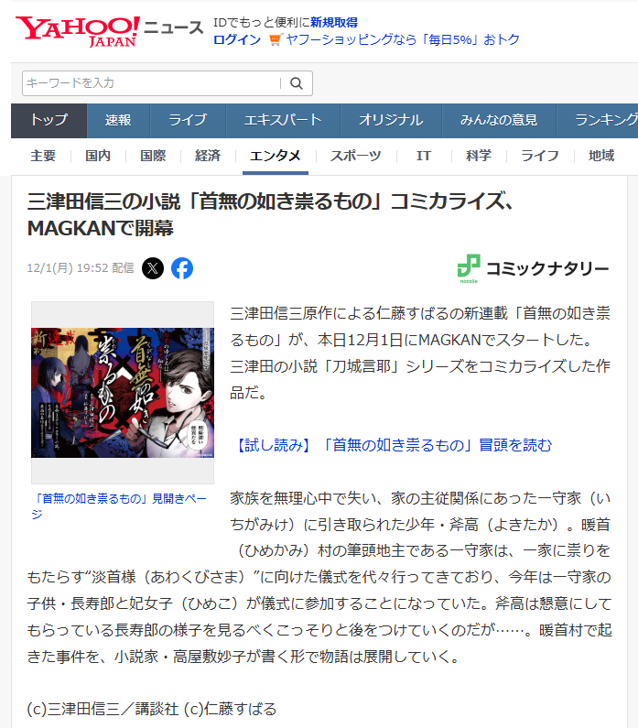This screenshot has width=638, height=728.
Task: Share the article on X
Action: click(x=153, y=268)
